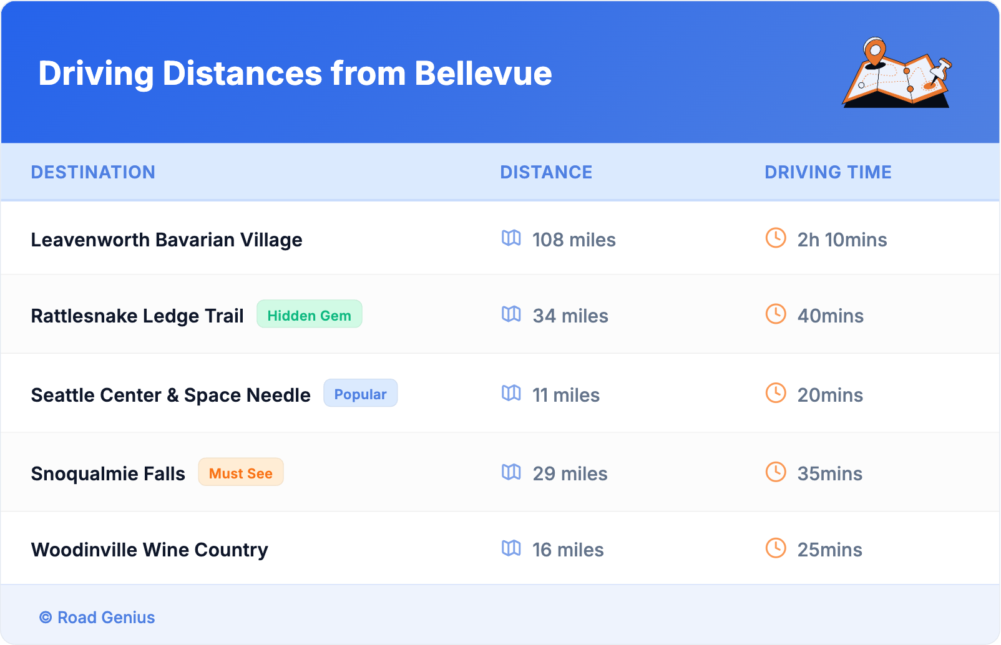Click the map illustration in the header
Screen dimensions: 1001x645
[x=897, y=74]
